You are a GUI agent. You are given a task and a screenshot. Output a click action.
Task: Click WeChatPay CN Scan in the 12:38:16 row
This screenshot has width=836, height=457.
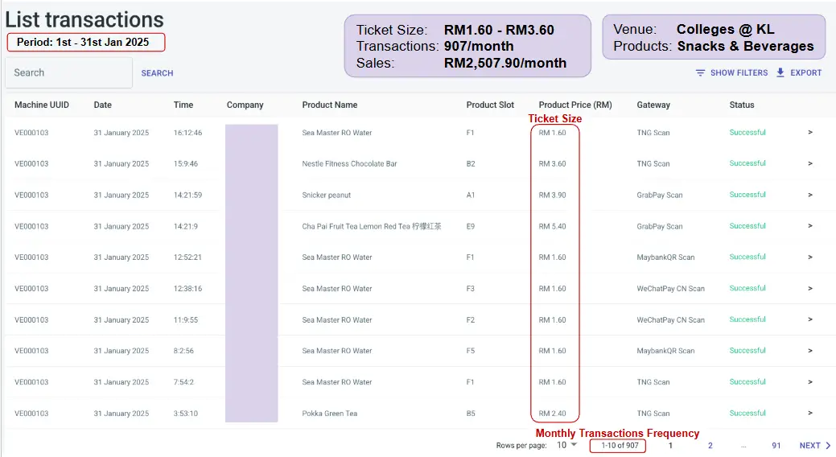click(x=671, y=289)
